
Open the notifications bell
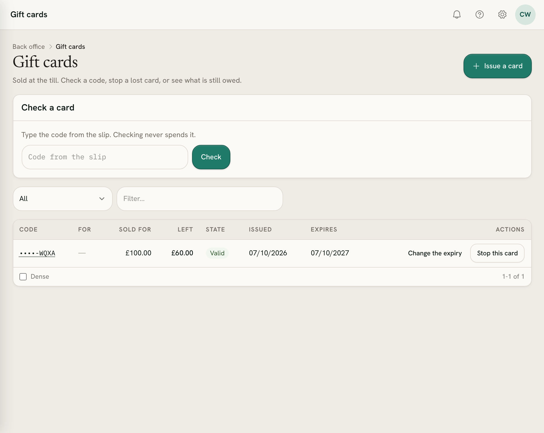[x=457, y=14]
